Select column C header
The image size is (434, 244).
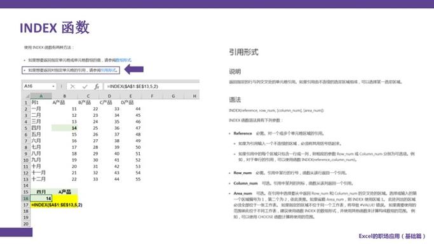(x=88, y=96)
